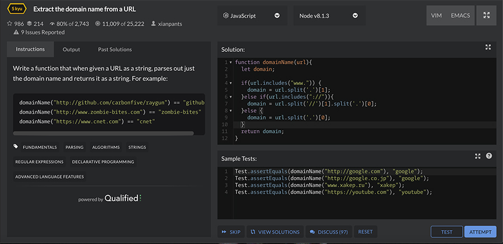The width and height of the screenshot is (503, 244).
Task: Click the 5 kyu rank badge
Action: click(17, 9)
